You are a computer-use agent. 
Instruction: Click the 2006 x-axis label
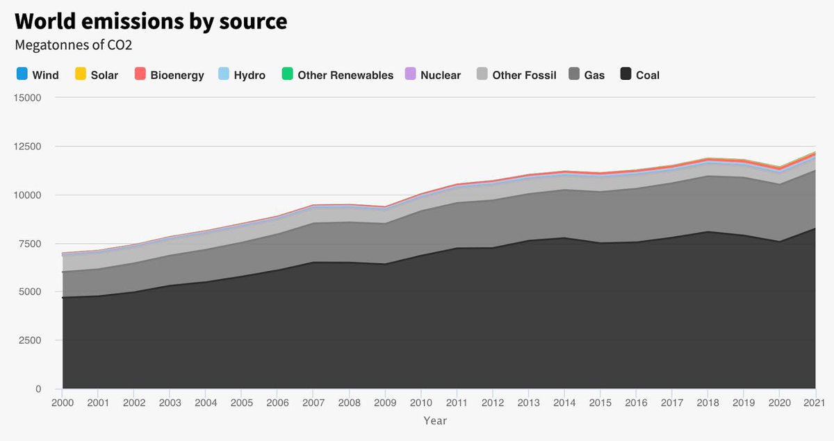click(x=277, y=402)
